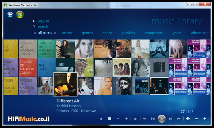Lower volume with the minus button

click(196, 119)
